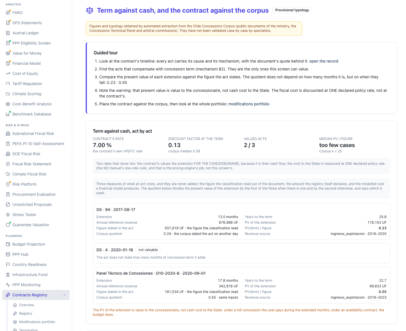The height and width of the screenshot is (331, 406).
Task: Click 'Term against cash, act by act' heading
Action: [122, 131]
